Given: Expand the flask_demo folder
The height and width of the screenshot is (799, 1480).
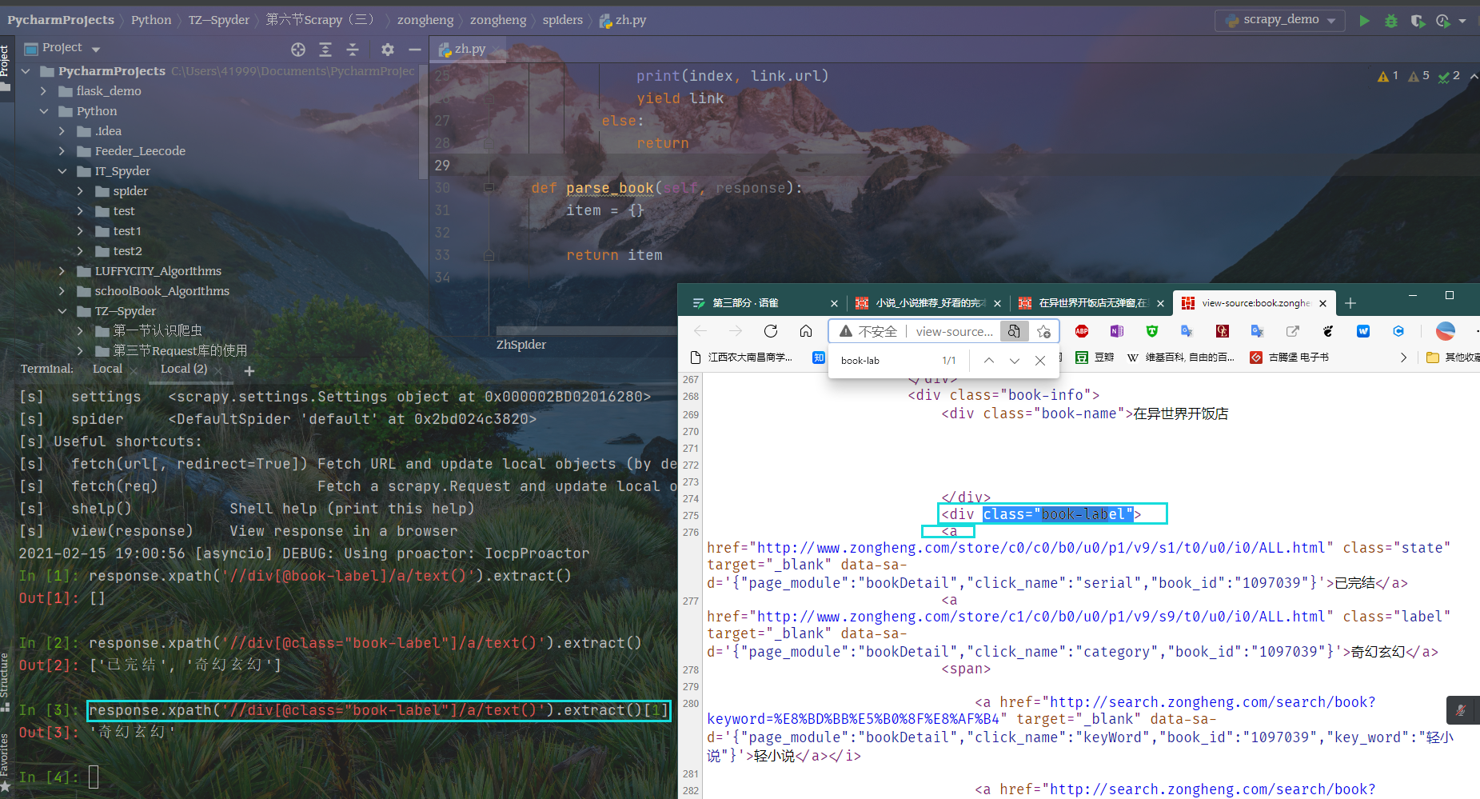Looking at the screenshot, I should tap(44, 91).
